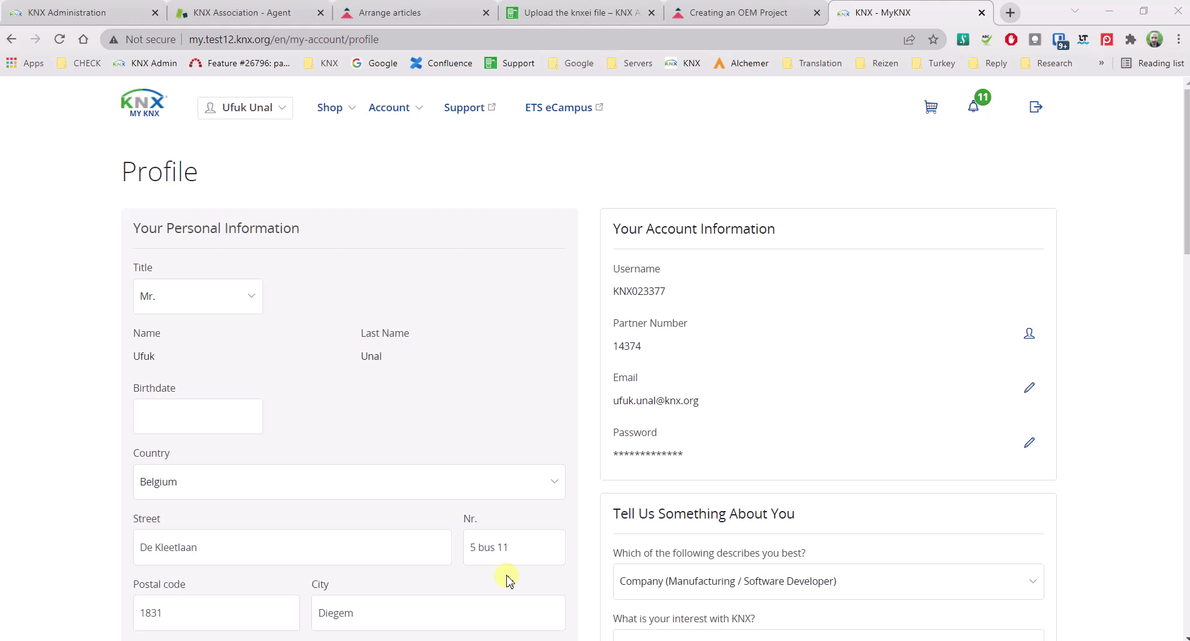The width and height of the screenshot is (1190, 641).
Task: Reload the page
Action: 59,39
